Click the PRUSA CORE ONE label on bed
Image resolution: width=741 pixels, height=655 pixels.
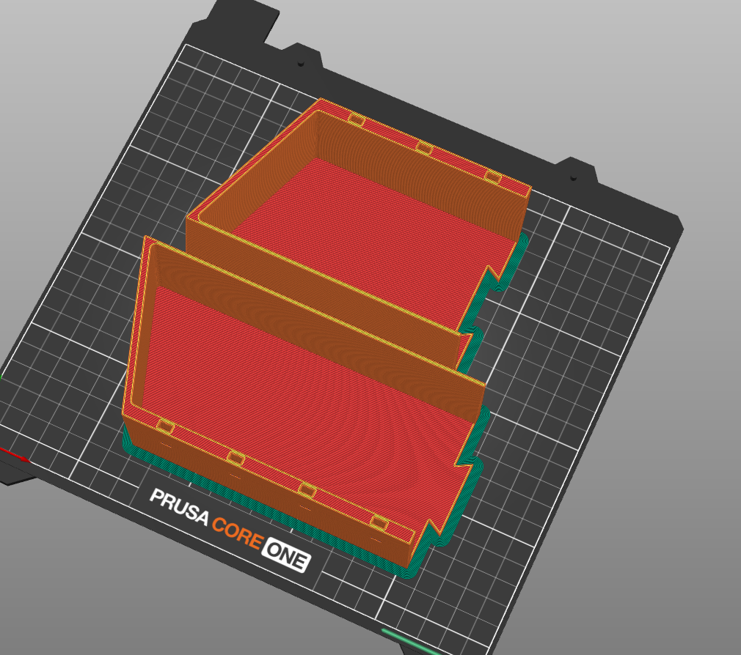point(230,530)
